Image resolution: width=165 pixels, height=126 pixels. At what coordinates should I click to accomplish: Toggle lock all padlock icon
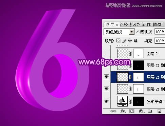(135, 41)
